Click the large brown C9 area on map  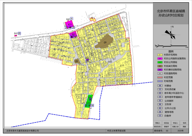click(104, 42)
